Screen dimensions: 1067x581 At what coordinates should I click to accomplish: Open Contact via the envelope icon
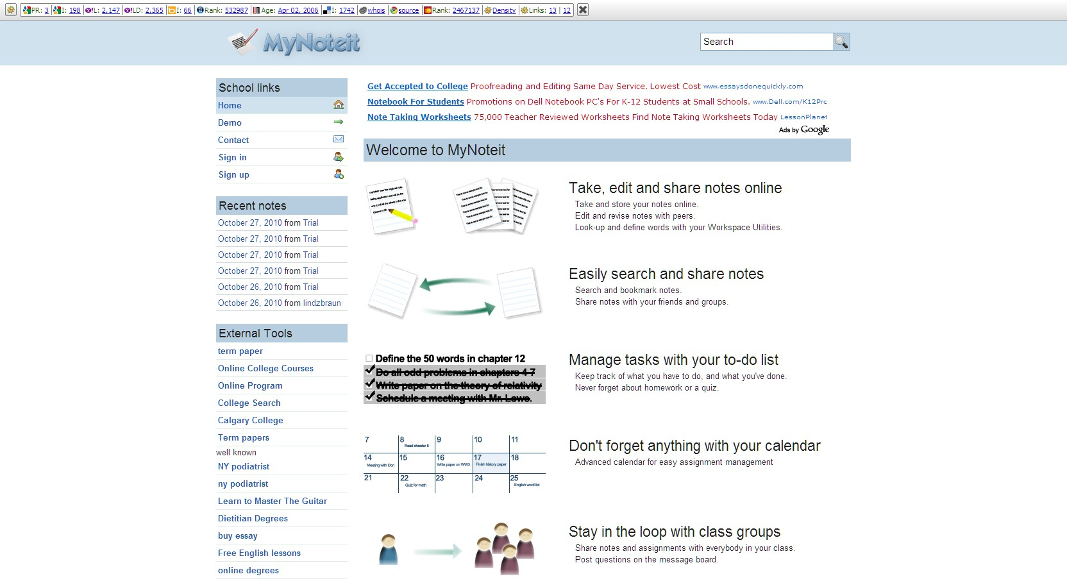338,139
